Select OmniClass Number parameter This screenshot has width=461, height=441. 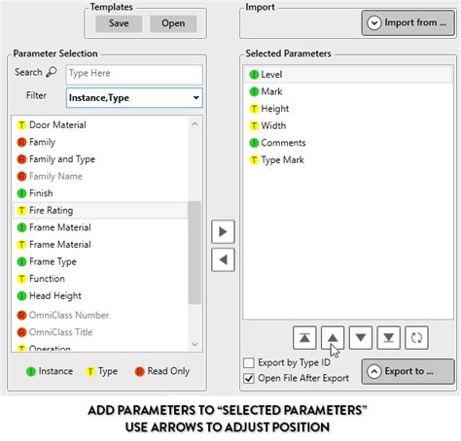tap(100, 316)
